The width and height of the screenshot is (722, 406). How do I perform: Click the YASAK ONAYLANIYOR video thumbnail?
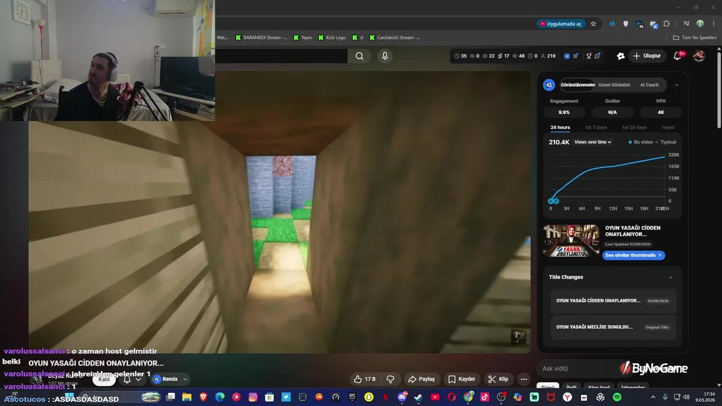571,241
